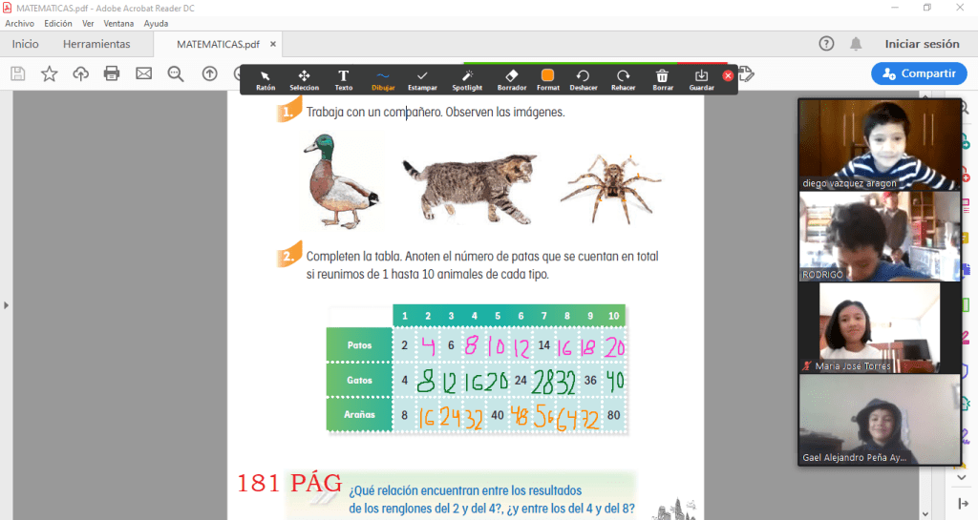
Task: Open the Ventana menu
Action: pyautogui.click(x=118, y=23)
